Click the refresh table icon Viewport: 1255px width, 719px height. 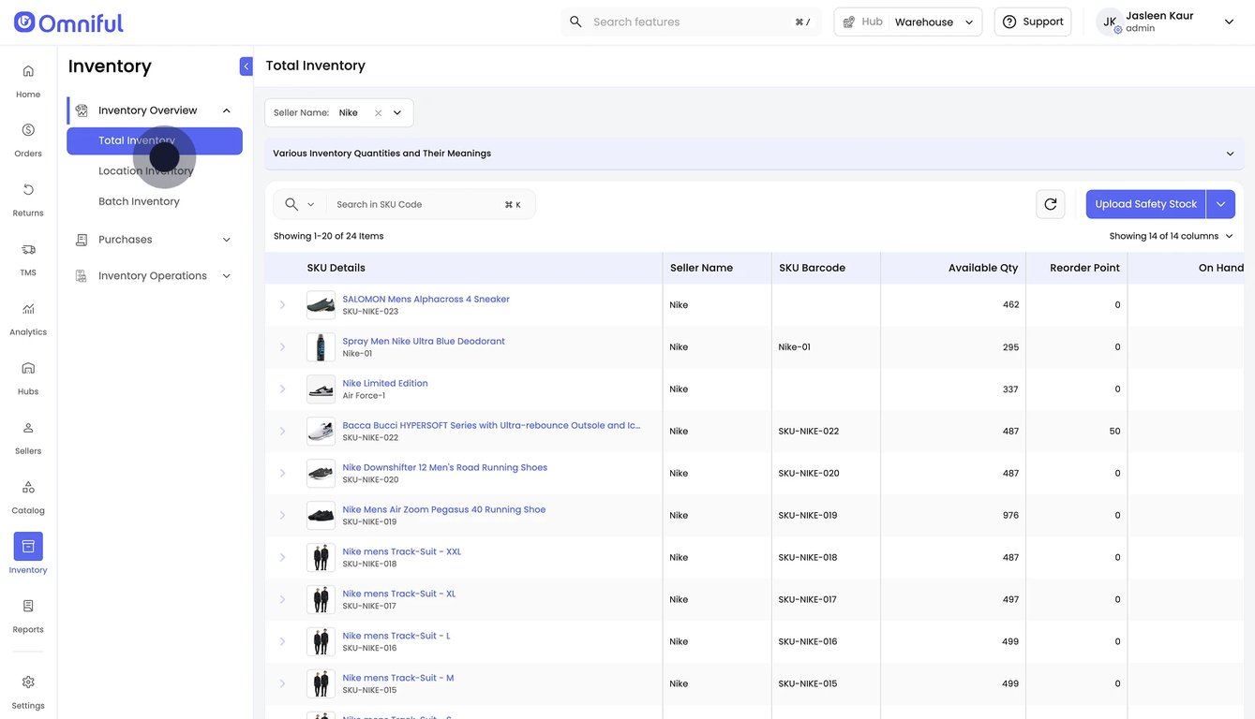(x=1050, y=204)
